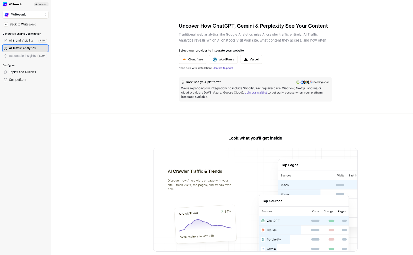
Task: Choose Cloudflare as integration provider
Action: point(193,60)
